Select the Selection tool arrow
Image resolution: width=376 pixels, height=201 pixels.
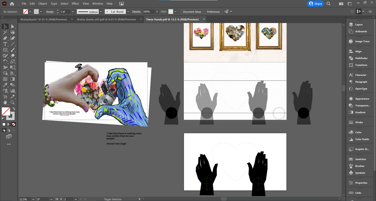point(5,26)
